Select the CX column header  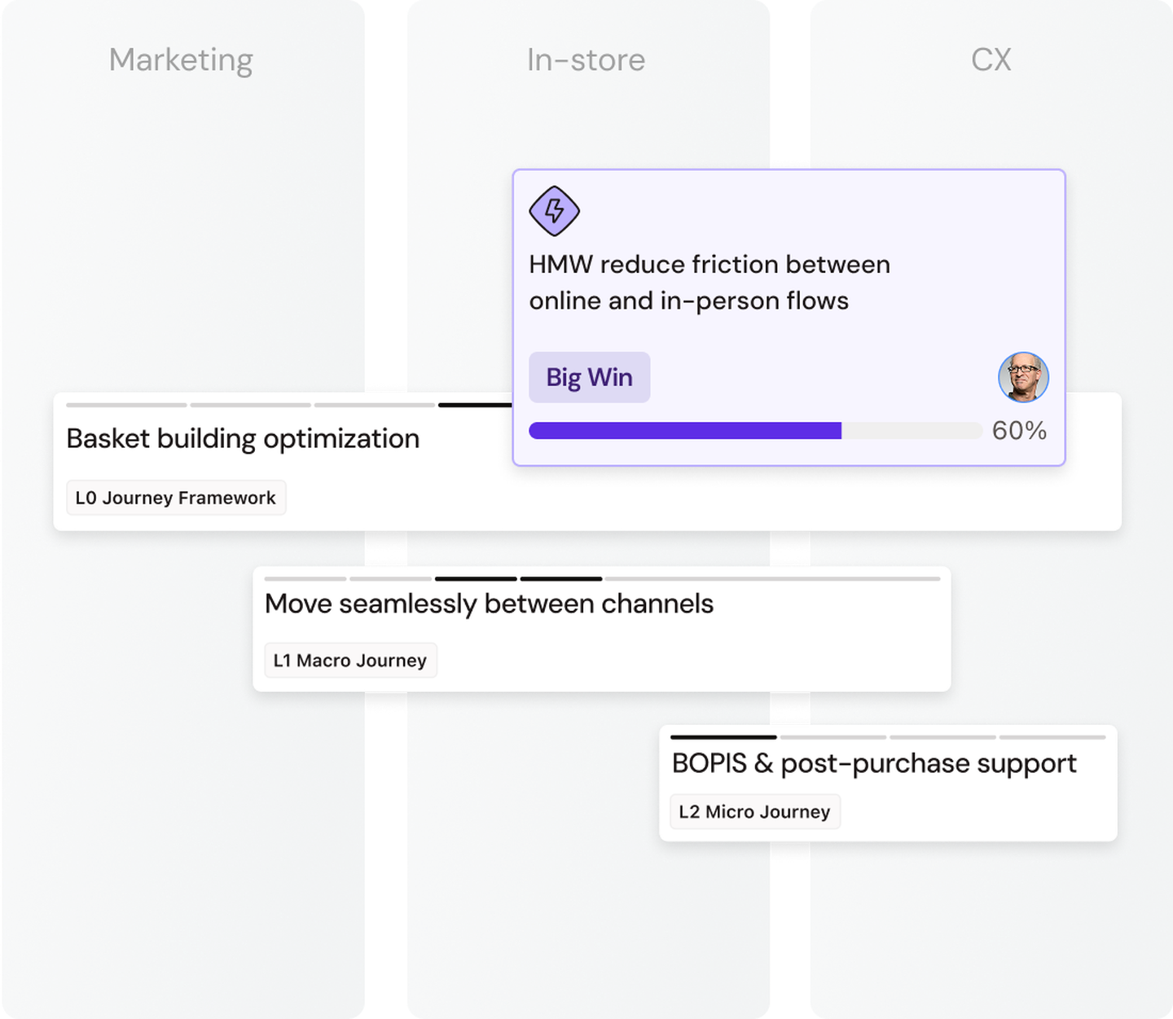click(x=991, y=59)
